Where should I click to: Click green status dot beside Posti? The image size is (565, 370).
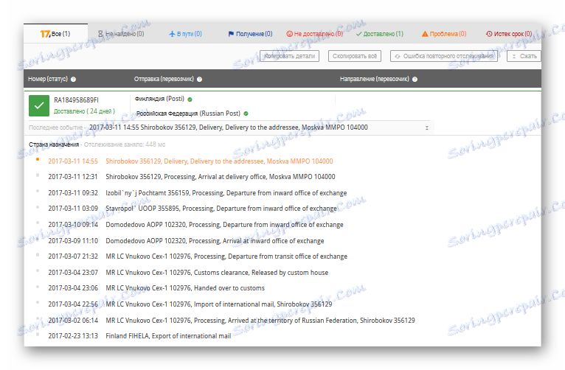pos(190,100)
